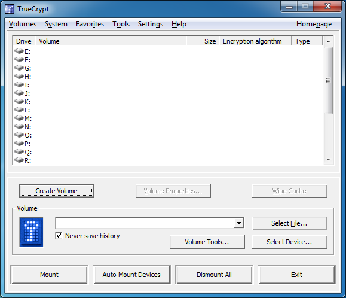Viewport: 346px width, 298px height.
Task: Click the Create Volume button
Action: [x=57, y=191]
